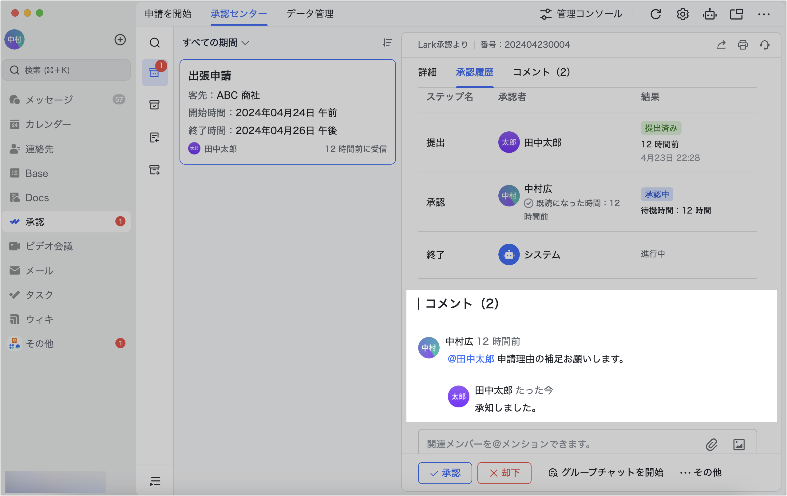This screenshot has width=787, height=496.
Task: Switch to the データ管理 tab
Action: point(310,14)
